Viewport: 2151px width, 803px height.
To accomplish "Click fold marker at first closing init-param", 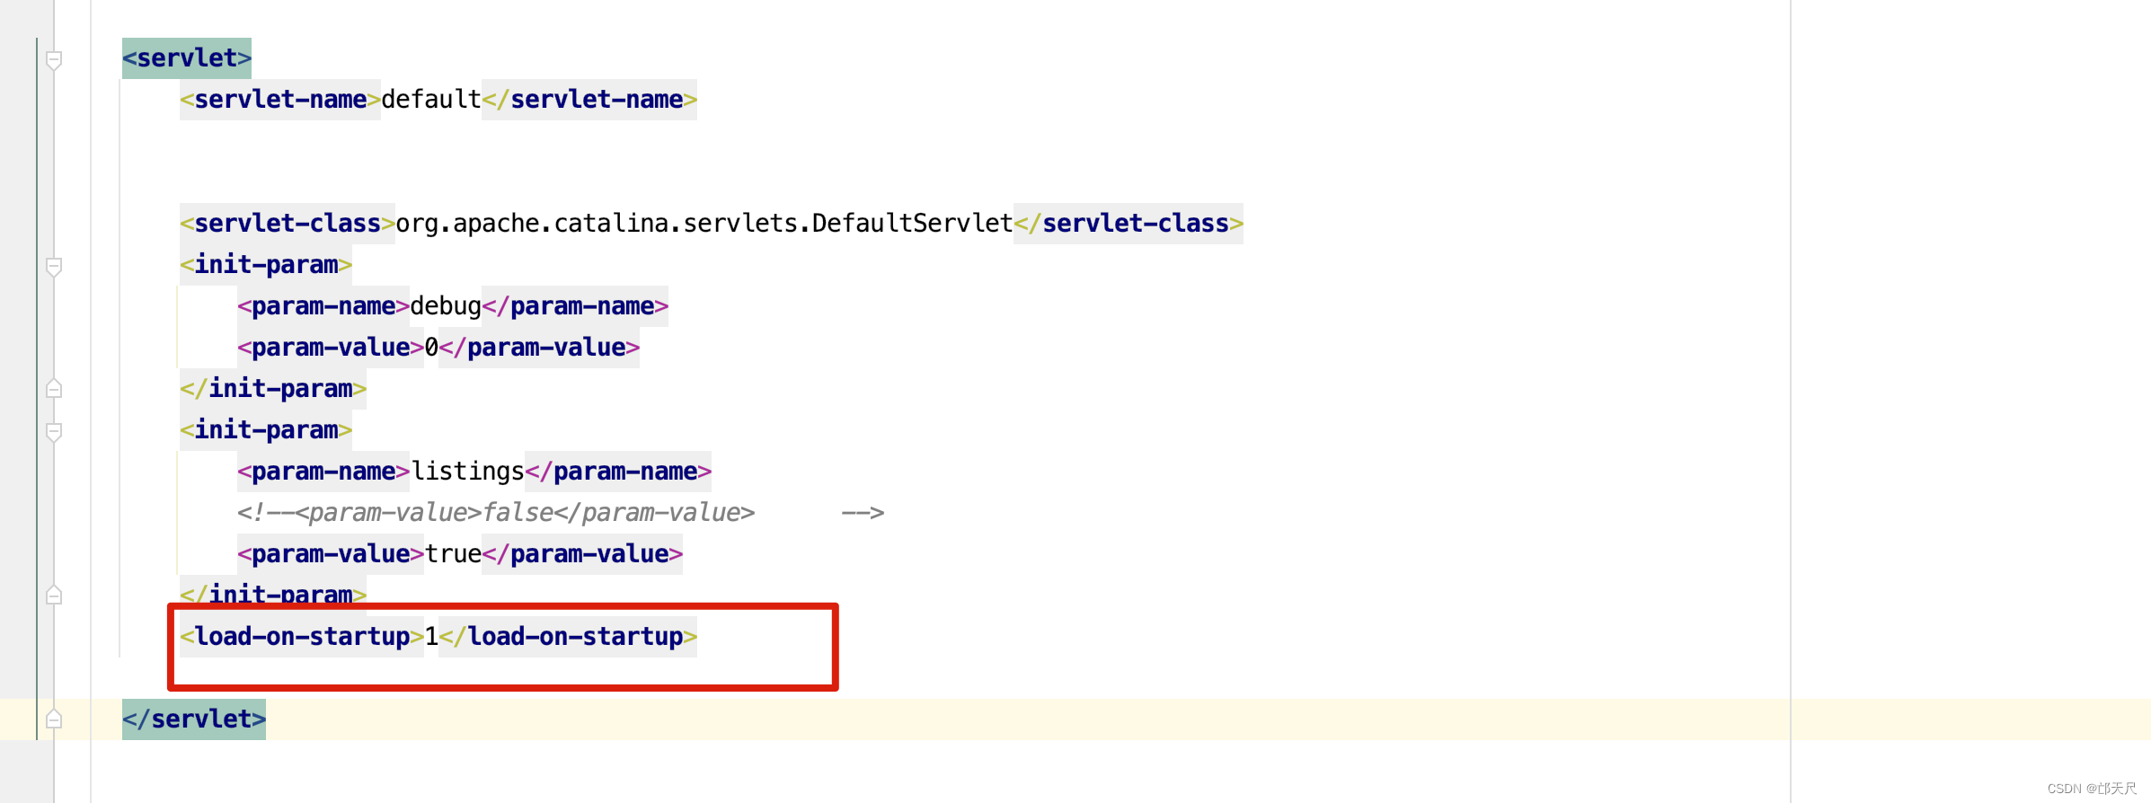I will 54,388.
